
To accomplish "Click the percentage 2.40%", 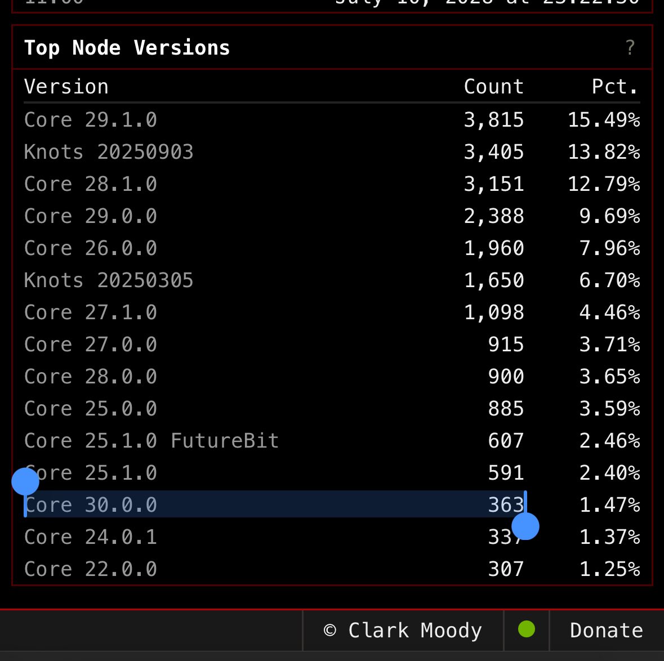I will click(x=610, y=473).
